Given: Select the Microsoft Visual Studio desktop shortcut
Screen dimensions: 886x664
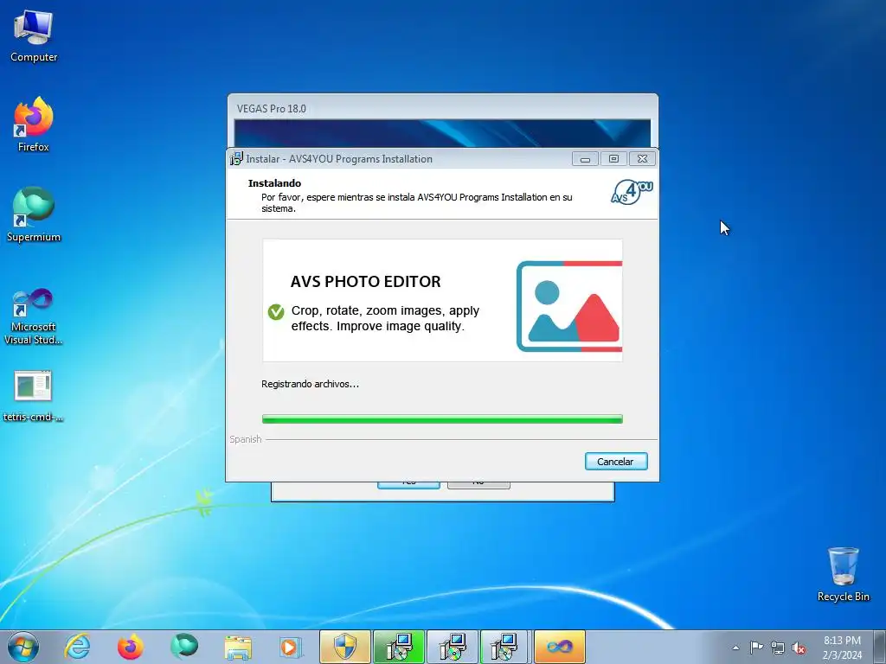Looking at the screenshot, I should [x=34, y=316].
